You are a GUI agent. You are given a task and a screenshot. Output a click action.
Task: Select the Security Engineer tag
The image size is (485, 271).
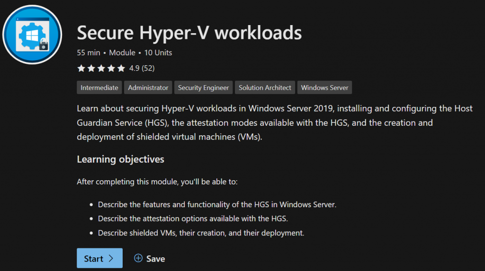click(203, 87)
